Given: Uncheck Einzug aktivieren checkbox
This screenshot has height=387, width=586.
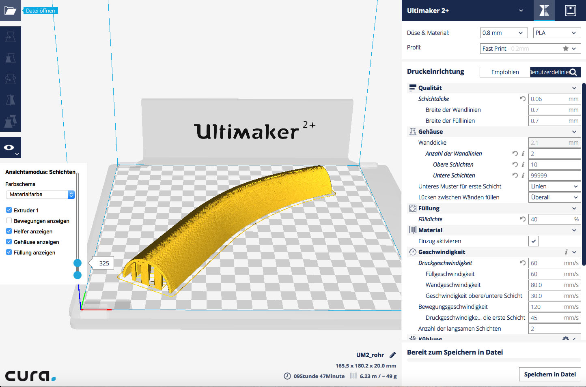Looking at the screenshot, I should (534, 241).
